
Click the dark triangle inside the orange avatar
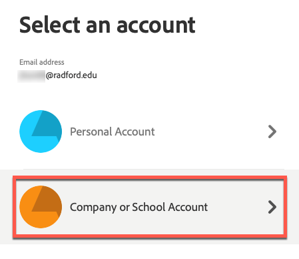point(46,201)
